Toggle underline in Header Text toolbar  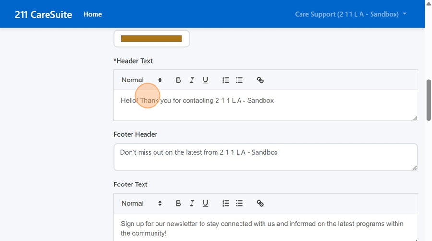coord(205,80)
